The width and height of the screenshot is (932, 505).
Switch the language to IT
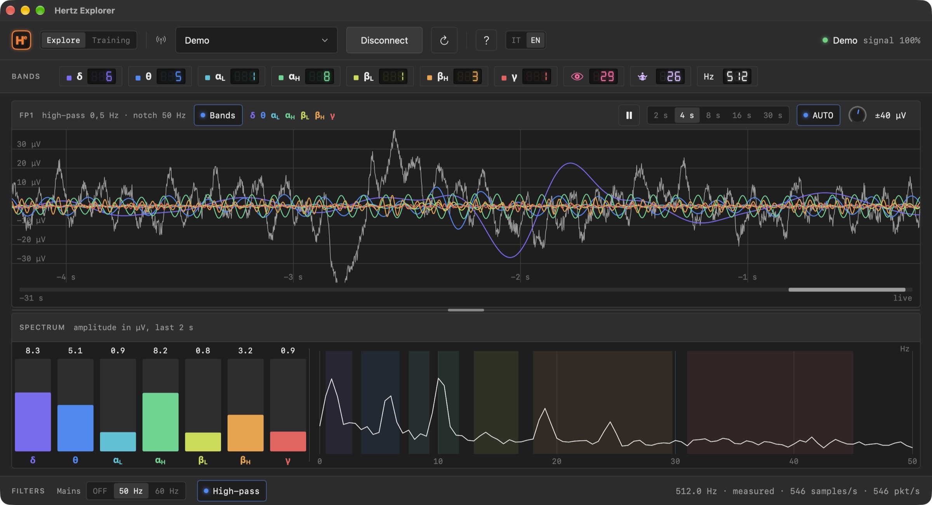tap(516, 40)
